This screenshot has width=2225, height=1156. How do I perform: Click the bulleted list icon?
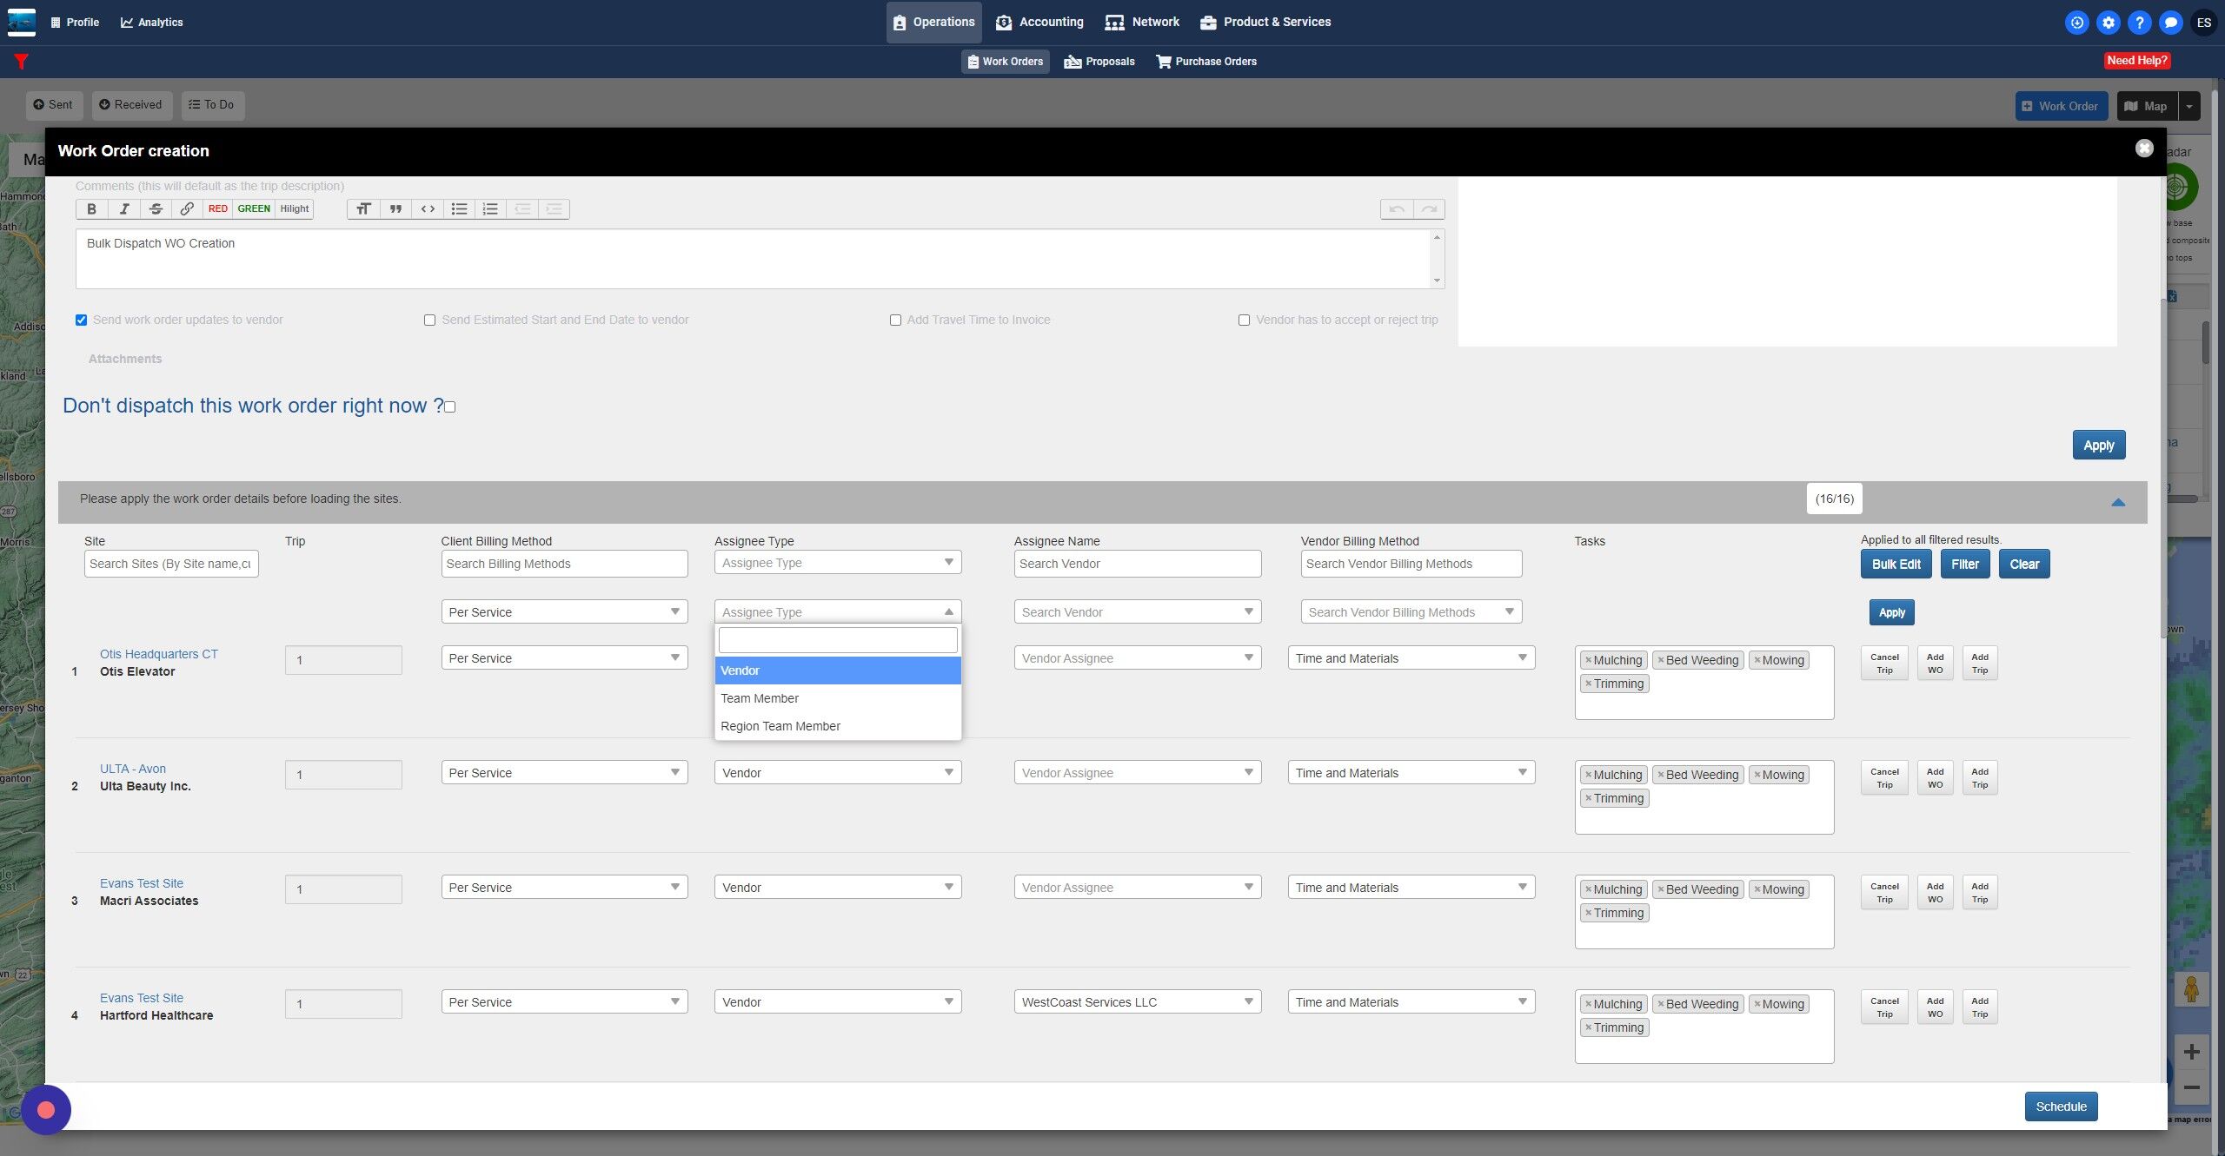click(459, 208)
